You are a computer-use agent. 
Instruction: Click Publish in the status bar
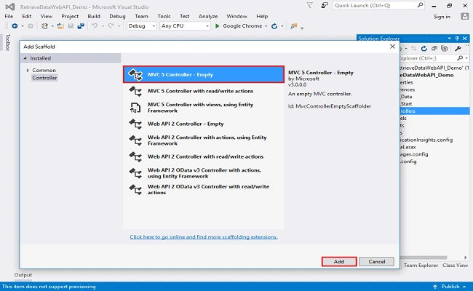point(450,287)
